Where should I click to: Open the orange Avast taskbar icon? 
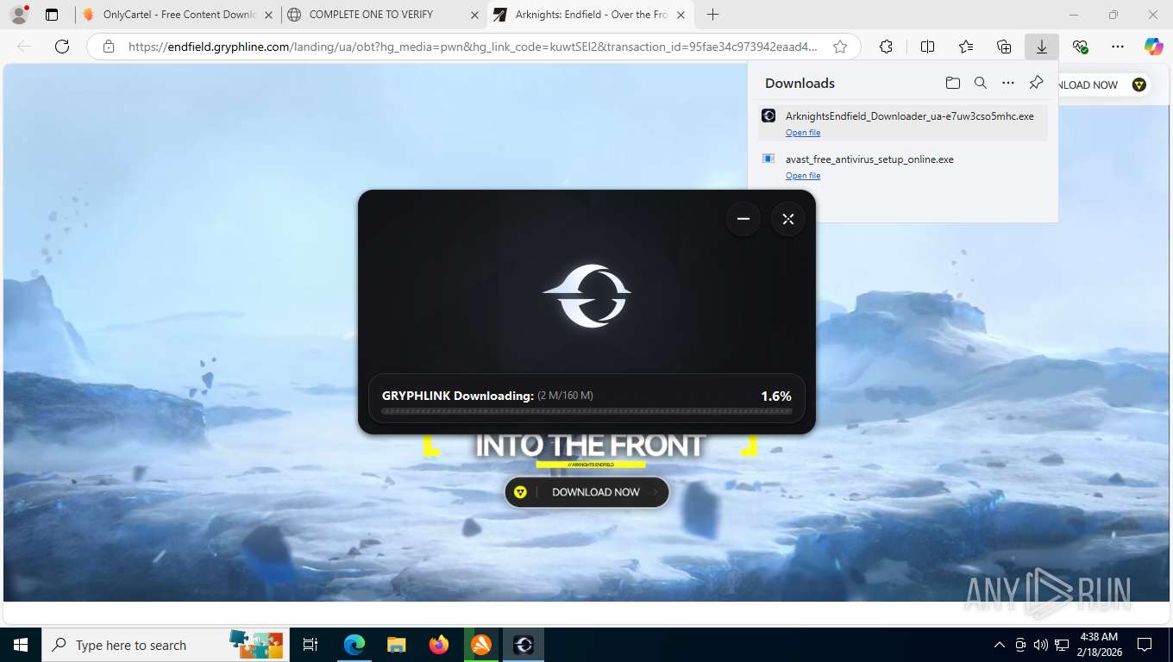(x=481, y=645)
